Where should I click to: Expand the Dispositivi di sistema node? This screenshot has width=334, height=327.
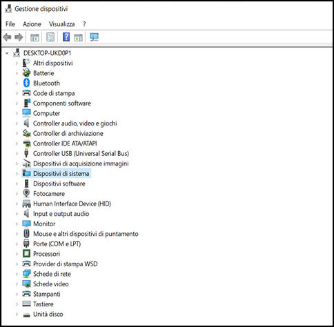(x=17, y=173)
